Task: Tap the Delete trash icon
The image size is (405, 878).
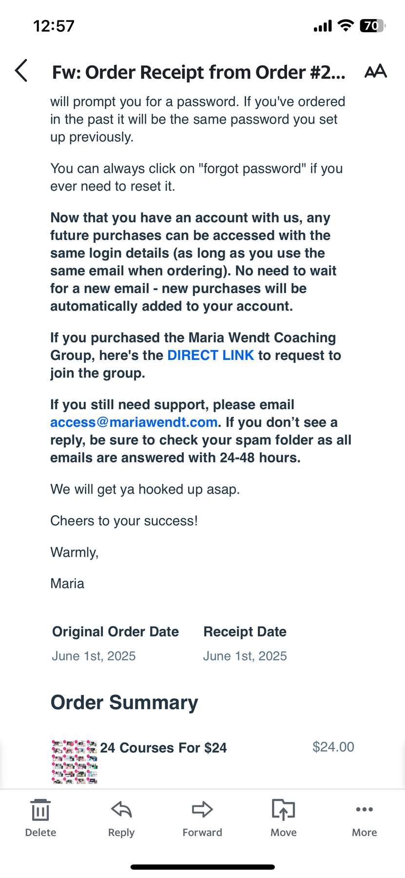Action: (40, 810)
